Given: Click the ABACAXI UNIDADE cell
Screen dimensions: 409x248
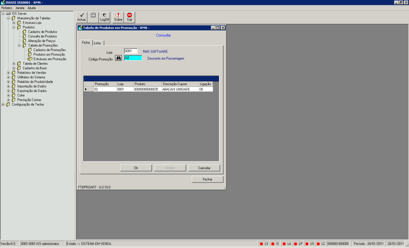Looking at the screenshot, I should click(x=180, y=89).
